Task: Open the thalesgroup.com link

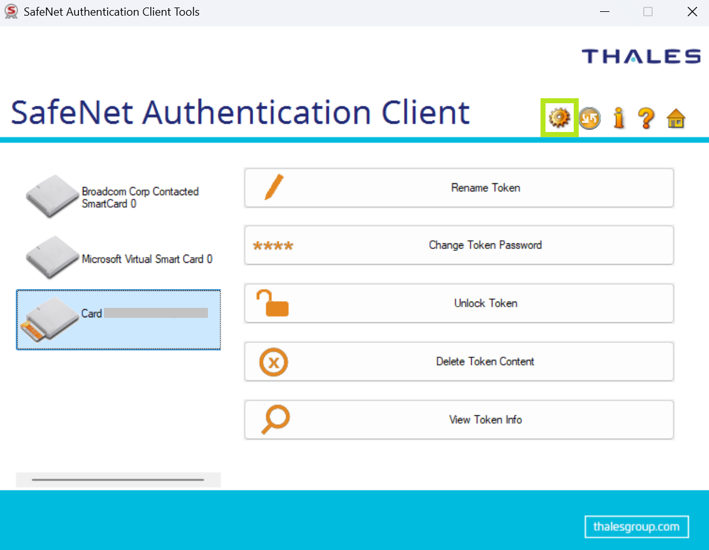Action: (636, 526)
